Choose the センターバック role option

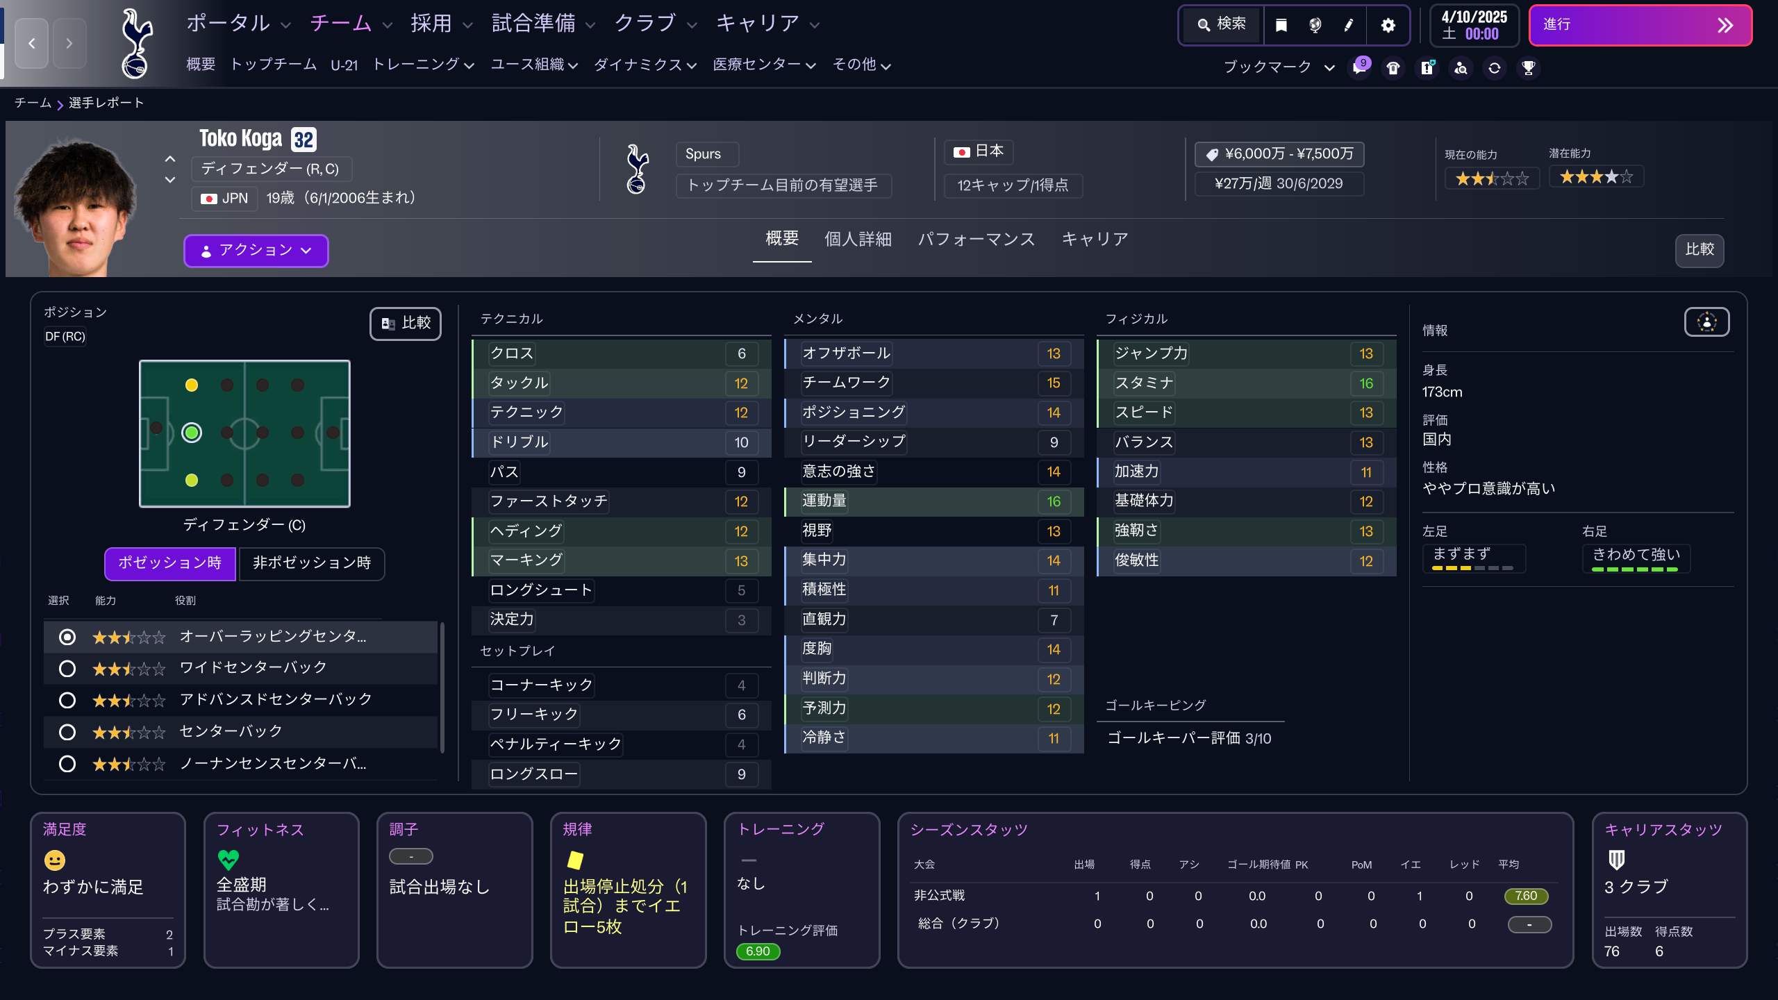click(67, 732)
